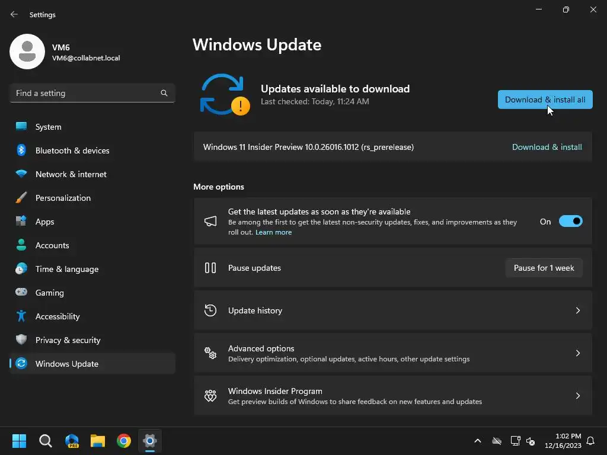Viewport: 607px width, 455px height.
Task: Click the OneDrive cloud tray icon
Action: 497,441
